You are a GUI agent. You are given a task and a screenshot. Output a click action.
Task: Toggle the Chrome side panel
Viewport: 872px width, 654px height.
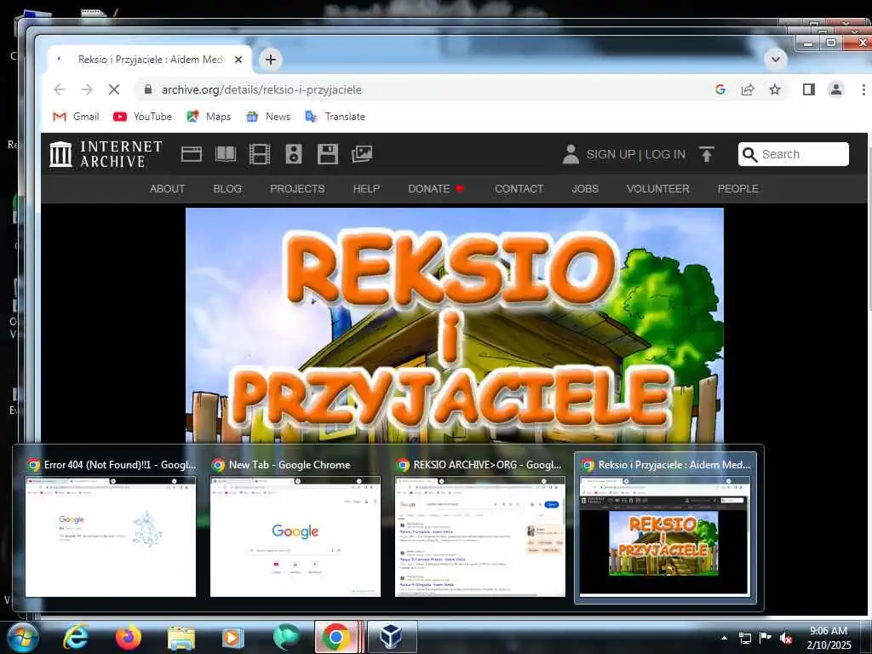pyautogui.click(x=809, y=89)
